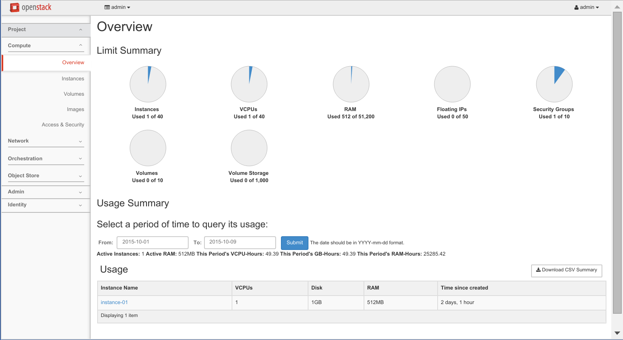This screenshot has width=623, height=340.
Task: Expand the Network sidebar group
Action: (45, 141)
